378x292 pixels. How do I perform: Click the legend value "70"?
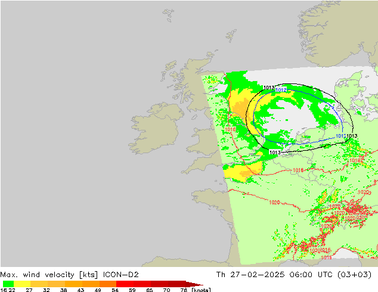166,290
